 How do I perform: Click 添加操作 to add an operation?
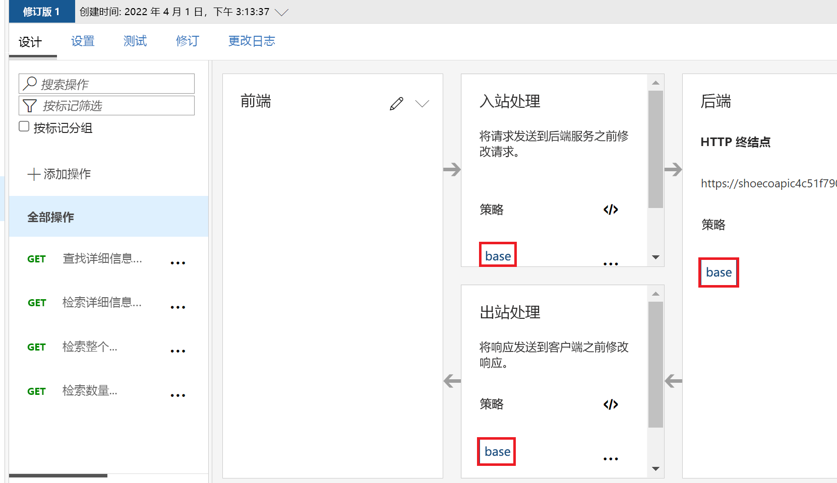coord(59,174)
